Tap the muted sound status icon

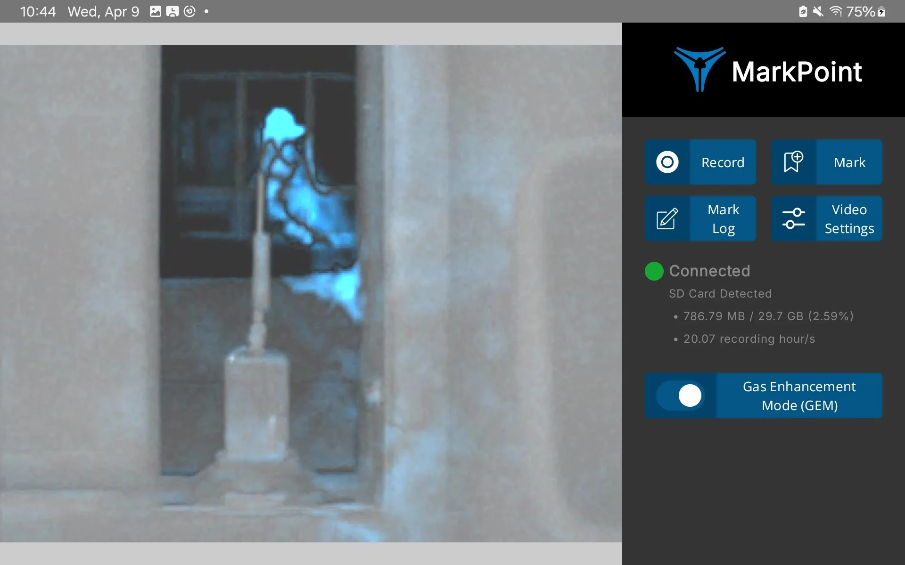818,11
